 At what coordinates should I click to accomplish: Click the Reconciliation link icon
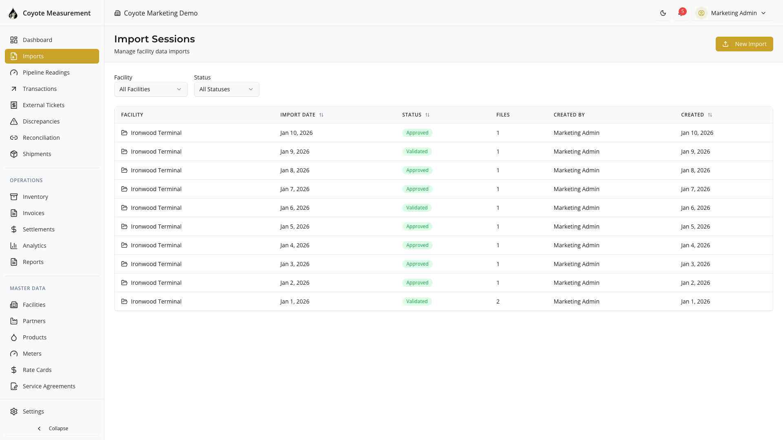tap(14, 138)
